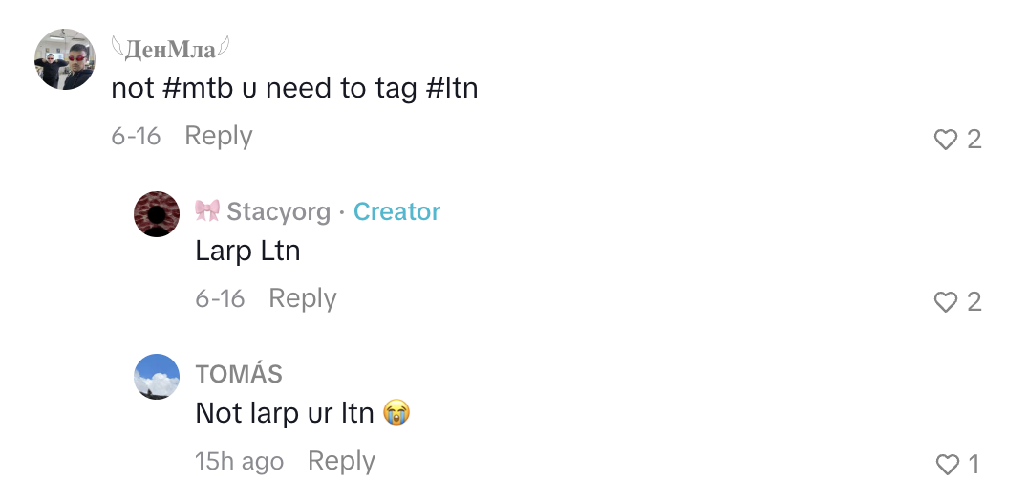The image size is (1028, 503).
Task: Reply to ДенМла's comment
Action: pos(219,136)
